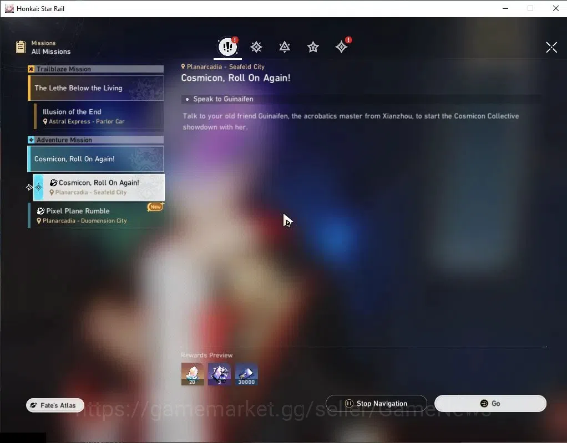Click the Missions clipboard icon

click(x=21, y=47)
